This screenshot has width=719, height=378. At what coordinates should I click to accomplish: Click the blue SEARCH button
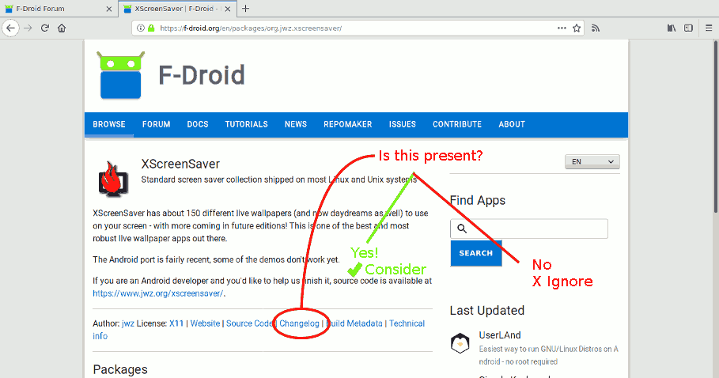coord(476,253)
